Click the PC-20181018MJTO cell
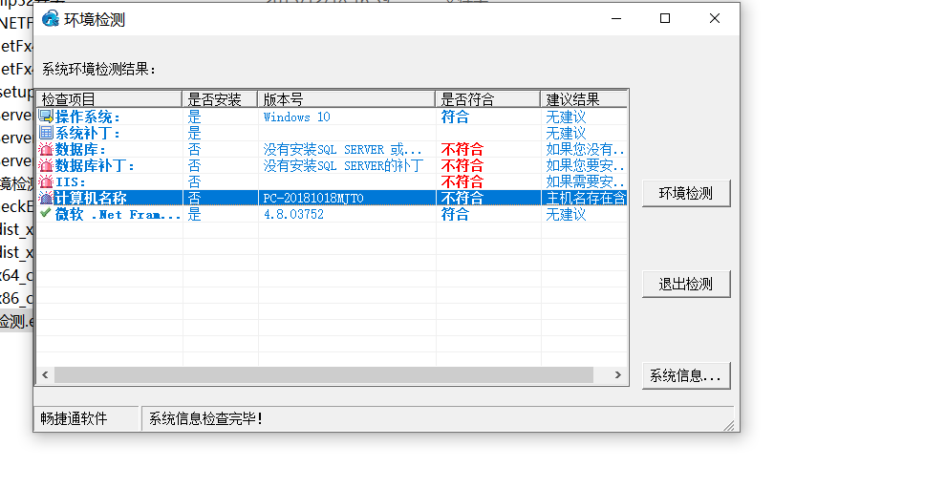This screenshot has width=946, height=489. 313,199
